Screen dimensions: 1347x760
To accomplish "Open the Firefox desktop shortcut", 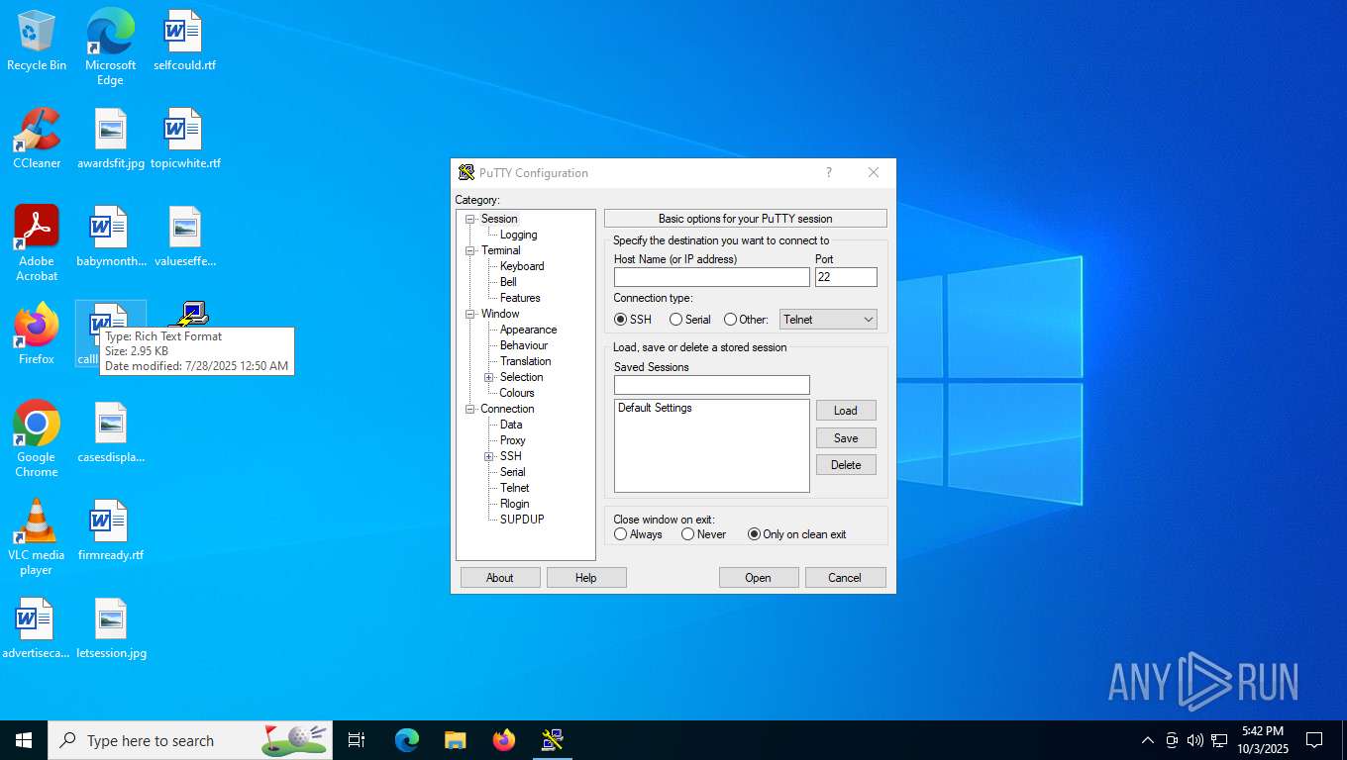I will pyautogui.click(x=37, y=334).
